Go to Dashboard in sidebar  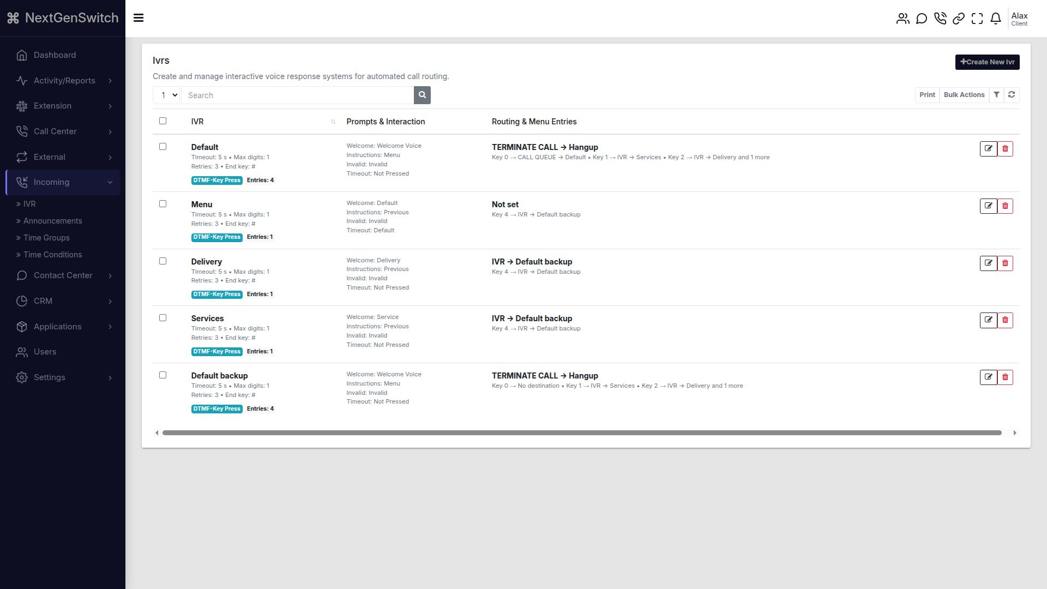pyautogui.click(x=55, y=55)
